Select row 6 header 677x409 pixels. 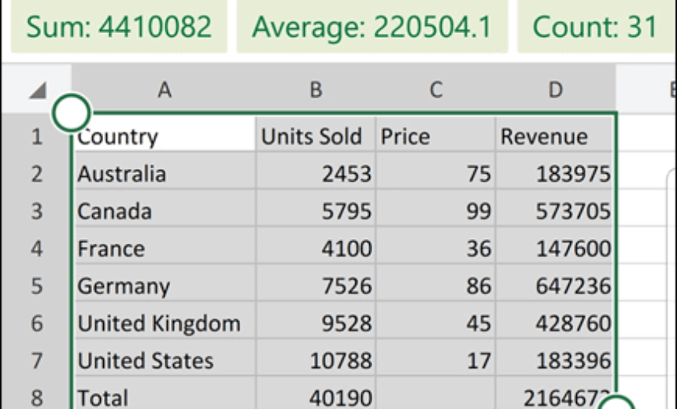click(x=36, y=323)
